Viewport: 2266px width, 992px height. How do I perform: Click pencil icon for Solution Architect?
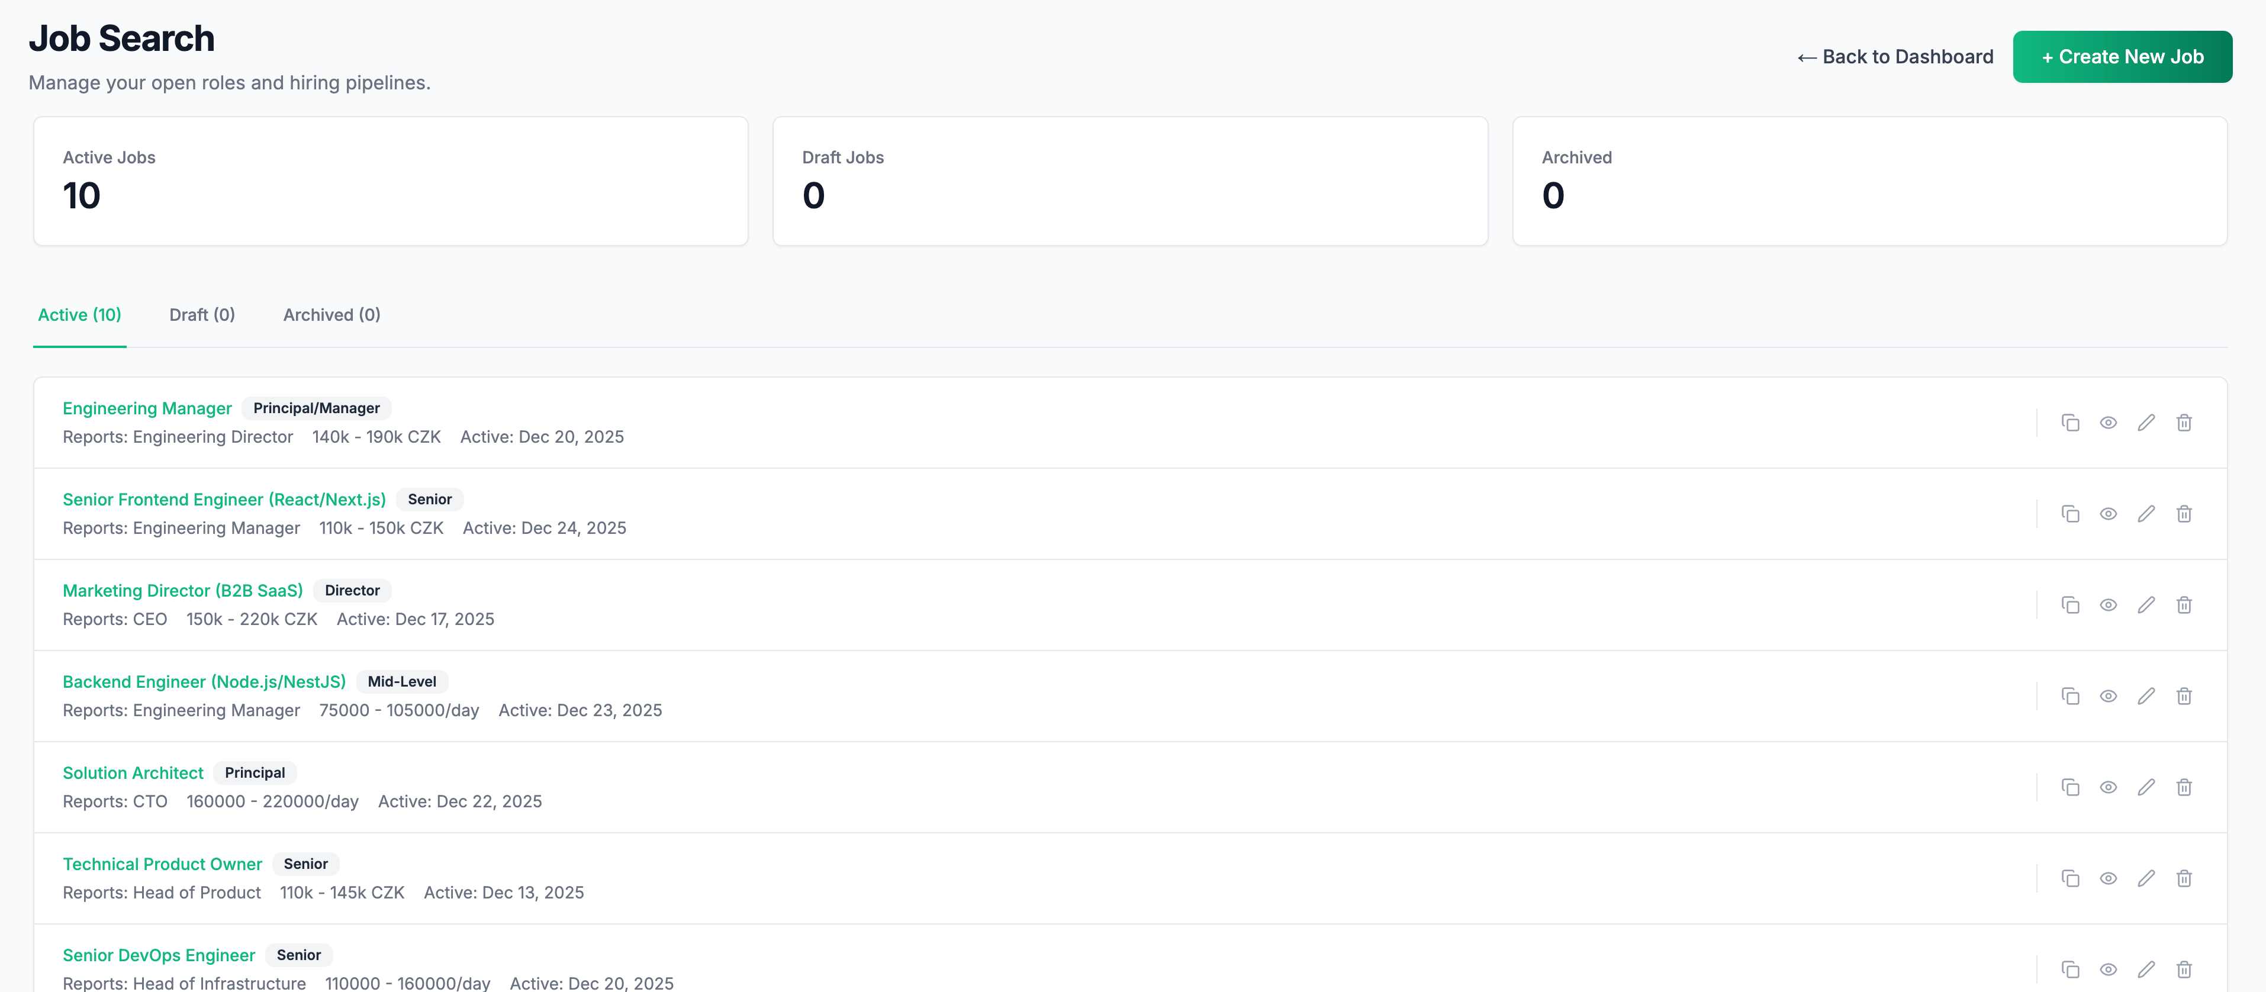[2145, 788]
